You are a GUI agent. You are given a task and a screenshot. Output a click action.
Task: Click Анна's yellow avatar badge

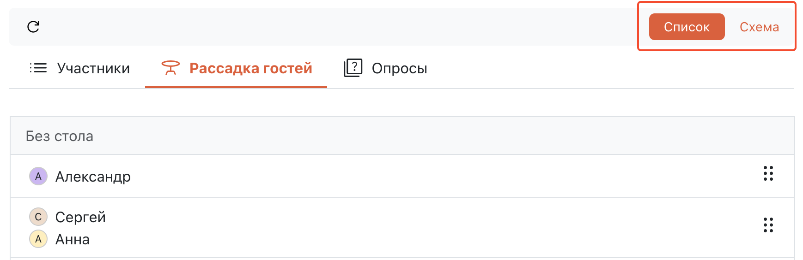[38, 239]
